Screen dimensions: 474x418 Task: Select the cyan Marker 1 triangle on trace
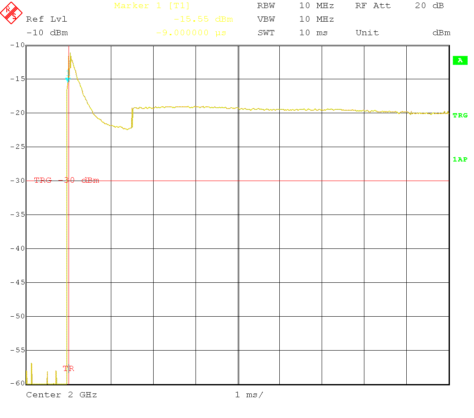pyautogui.click(x=67, y=79)
